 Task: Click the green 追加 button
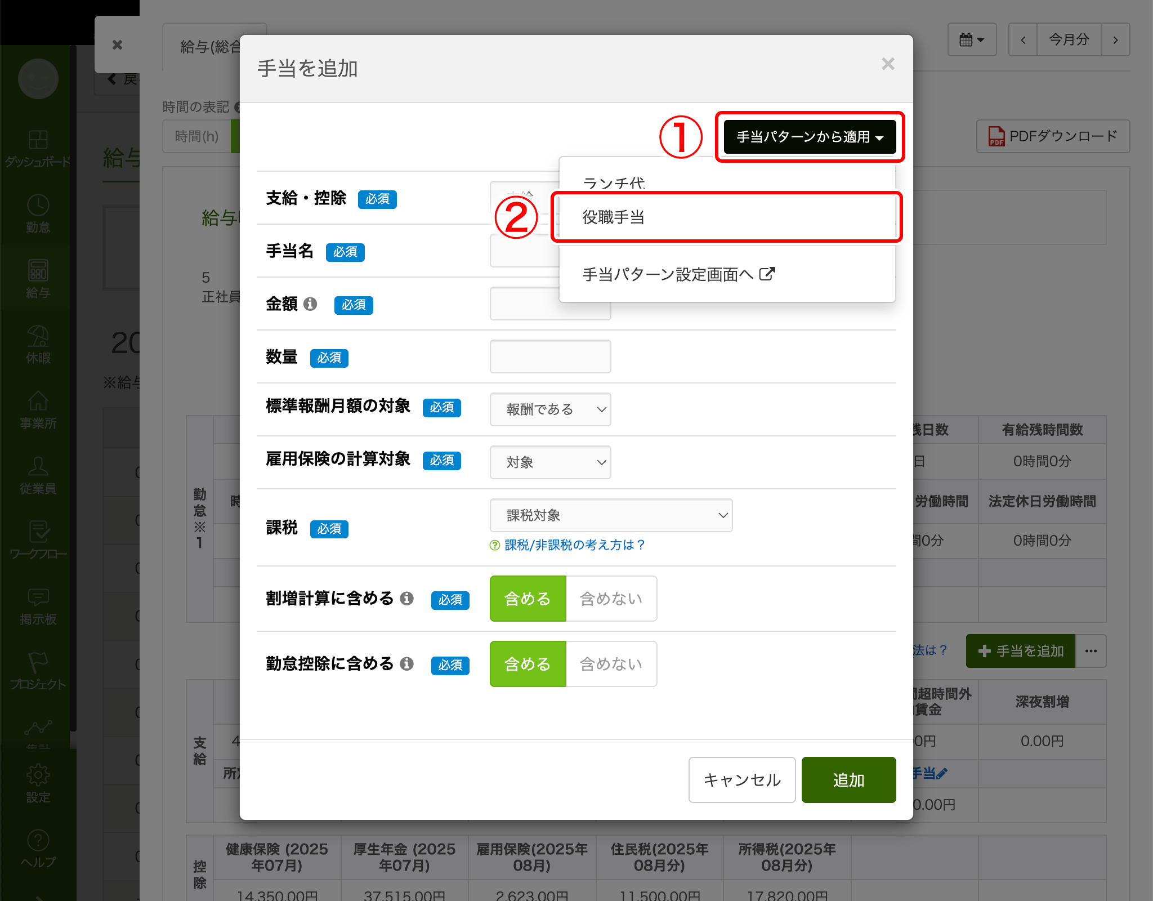(x=848, y=780)
